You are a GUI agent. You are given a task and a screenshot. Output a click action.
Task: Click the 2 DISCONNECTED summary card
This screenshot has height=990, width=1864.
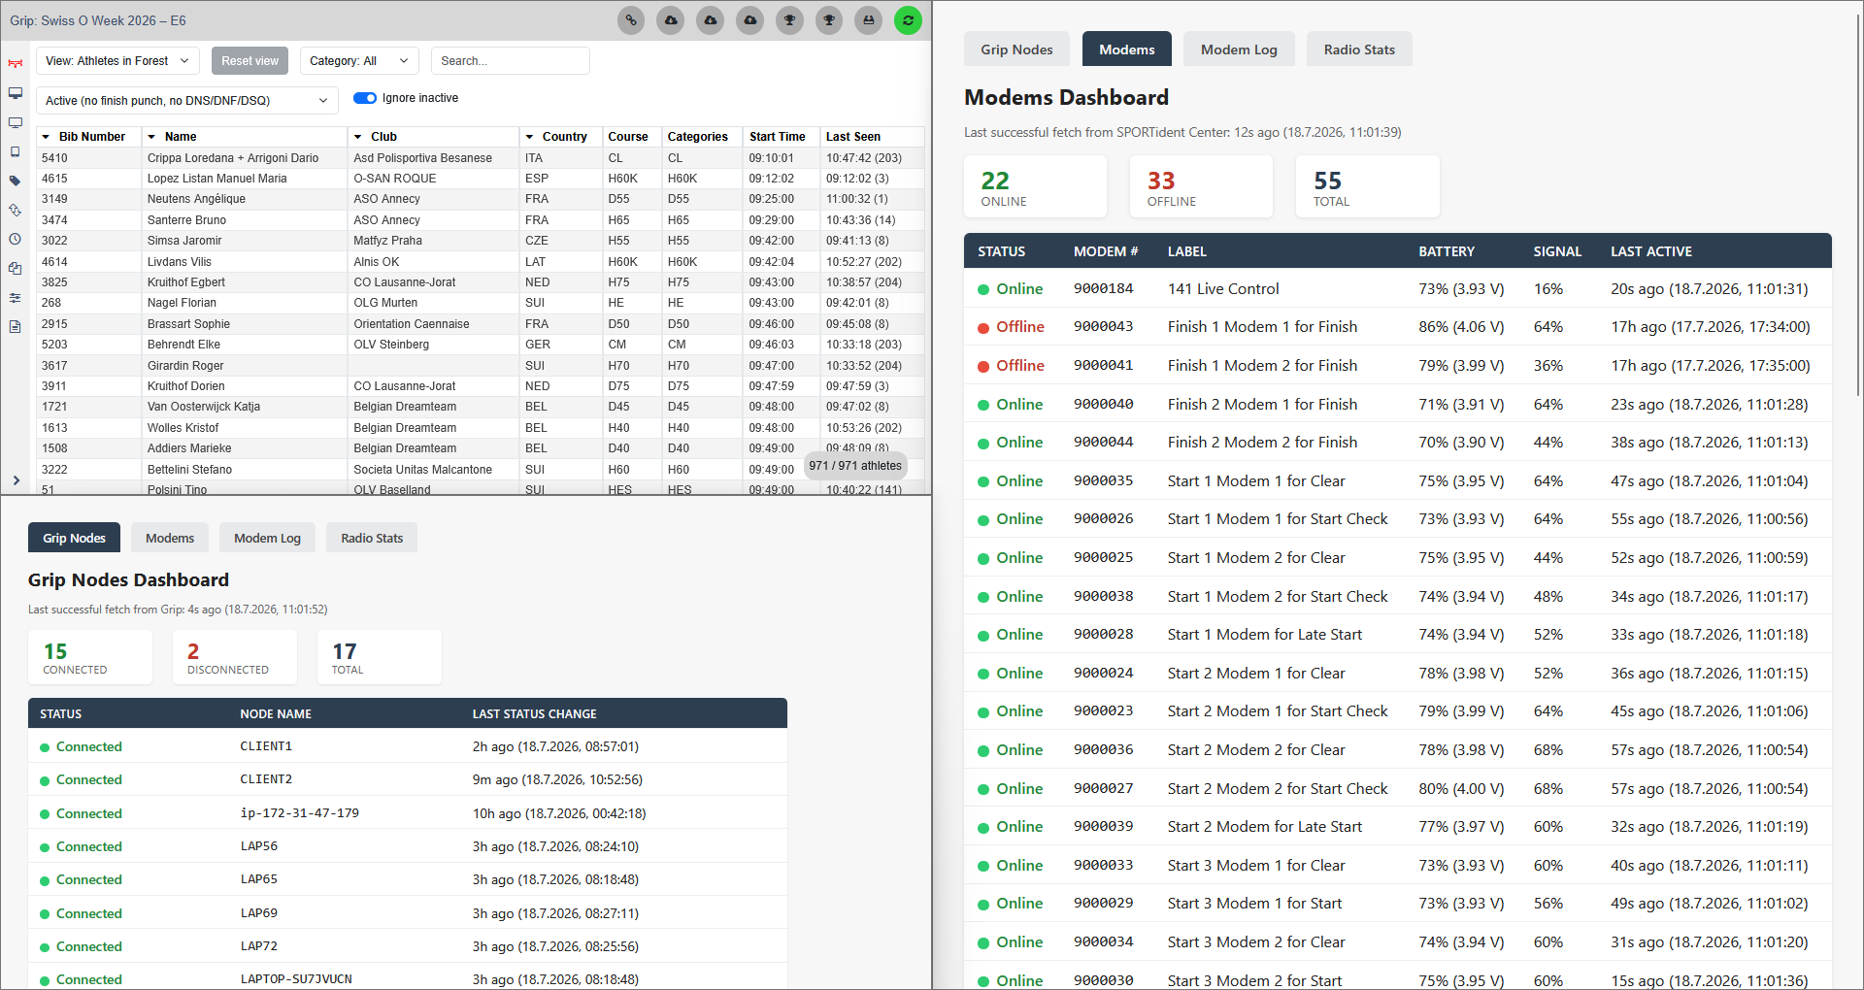(235, 657)
